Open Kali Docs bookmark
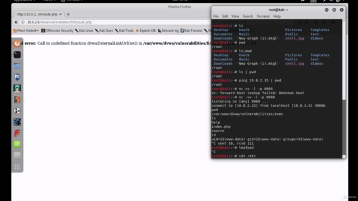This screenshot has height=201, width=358. (104, 31)
